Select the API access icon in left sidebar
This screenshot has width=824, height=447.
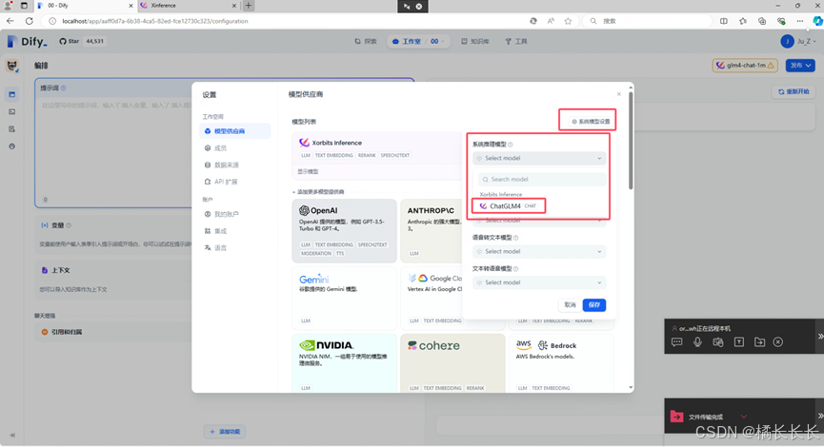[12, 112]
